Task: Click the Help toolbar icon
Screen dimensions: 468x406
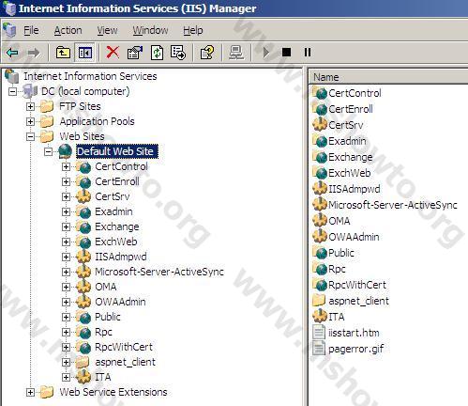Action: coord(207,53)
